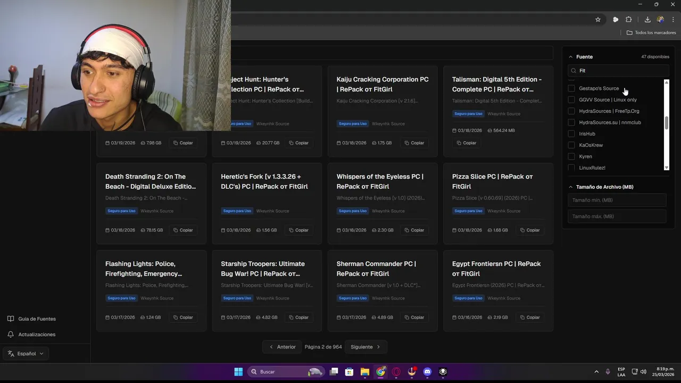The image size is (681, 383).
Task: Check the Kyren source checkbox
Action: 571,156
